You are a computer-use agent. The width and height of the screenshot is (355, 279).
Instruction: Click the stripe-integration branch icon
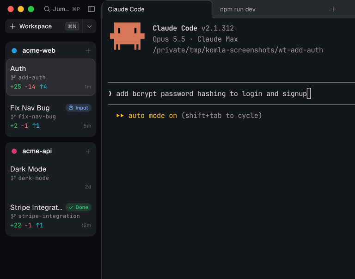point(13,217)
